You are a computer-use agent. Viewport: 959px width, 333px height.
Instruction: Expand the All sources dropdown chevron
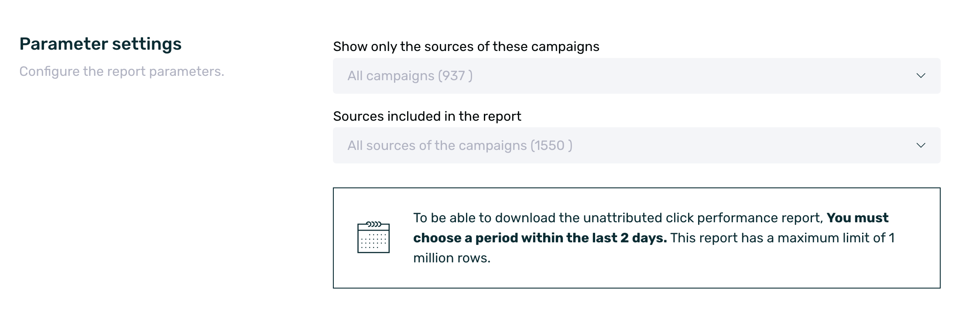click(x=921, y=146)
